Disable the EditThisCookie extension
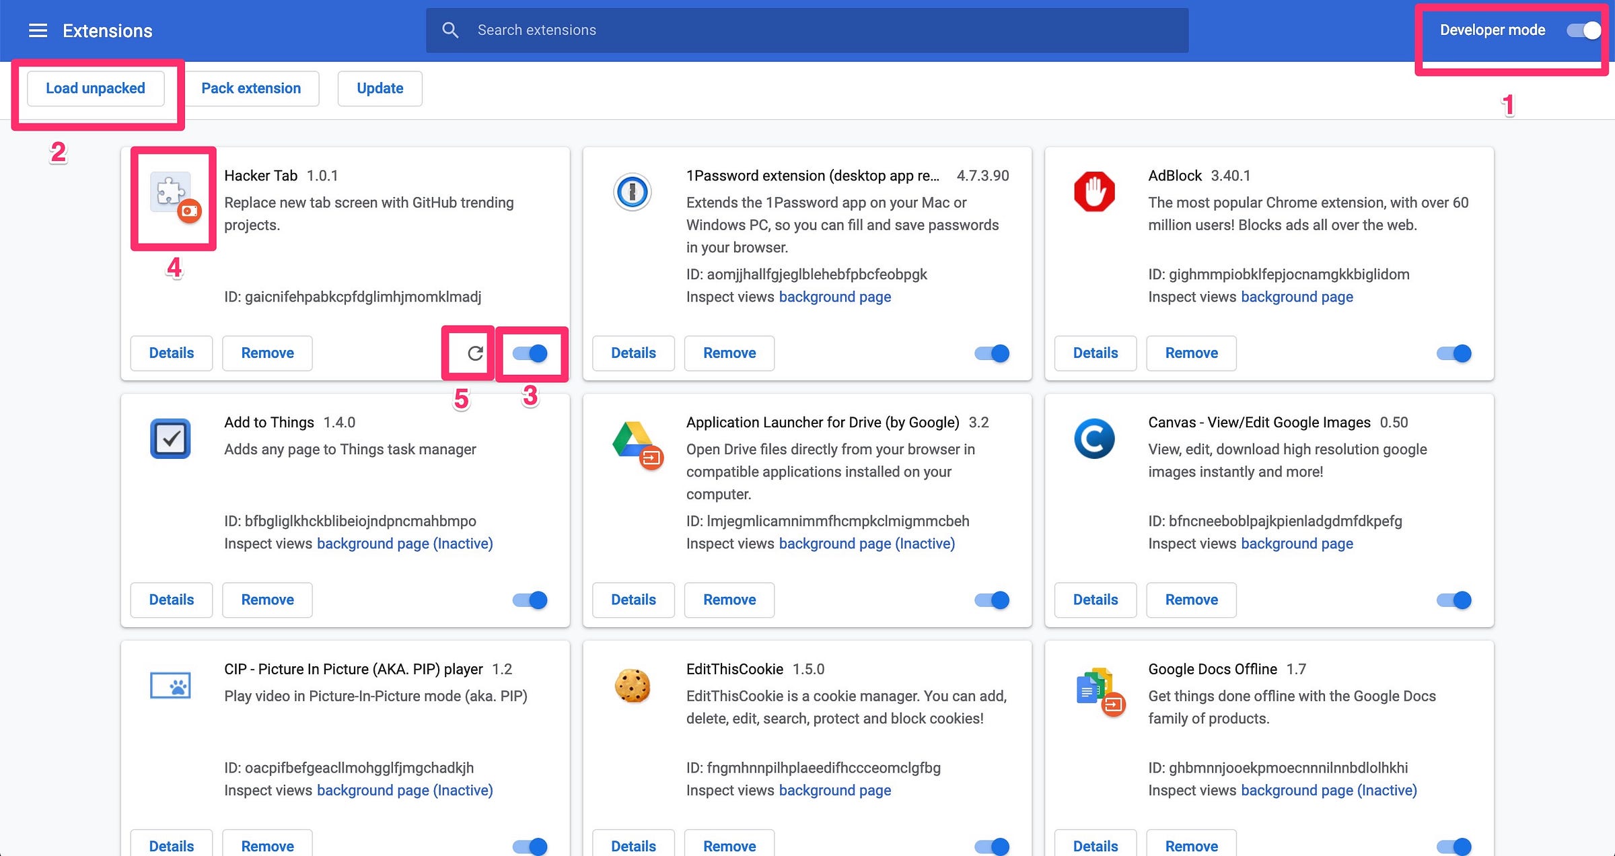The image size is (1615, 856). pos(992,847)
